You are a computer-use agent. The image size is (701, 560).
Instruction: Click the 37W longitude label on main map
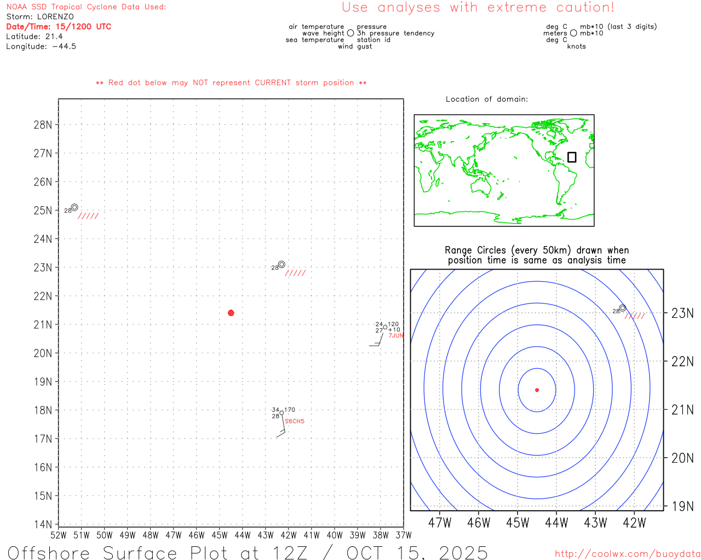pos(404,535)
